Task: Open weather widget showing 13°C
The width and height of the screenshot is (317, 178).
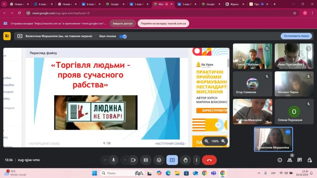Action: click(15, 173)
